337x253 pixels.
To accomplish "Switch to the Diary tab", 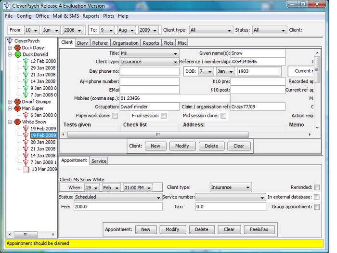I will [82, 43].
